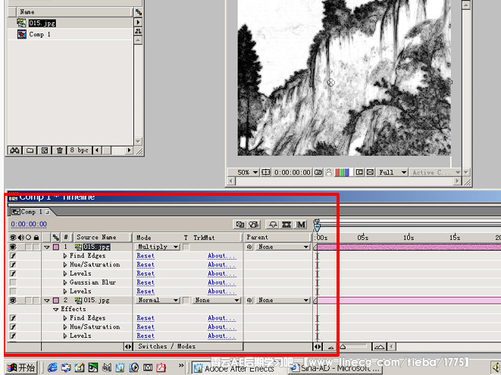
Task: Click the blue channel swatch in viewer
Action: (x=346, y=172)
